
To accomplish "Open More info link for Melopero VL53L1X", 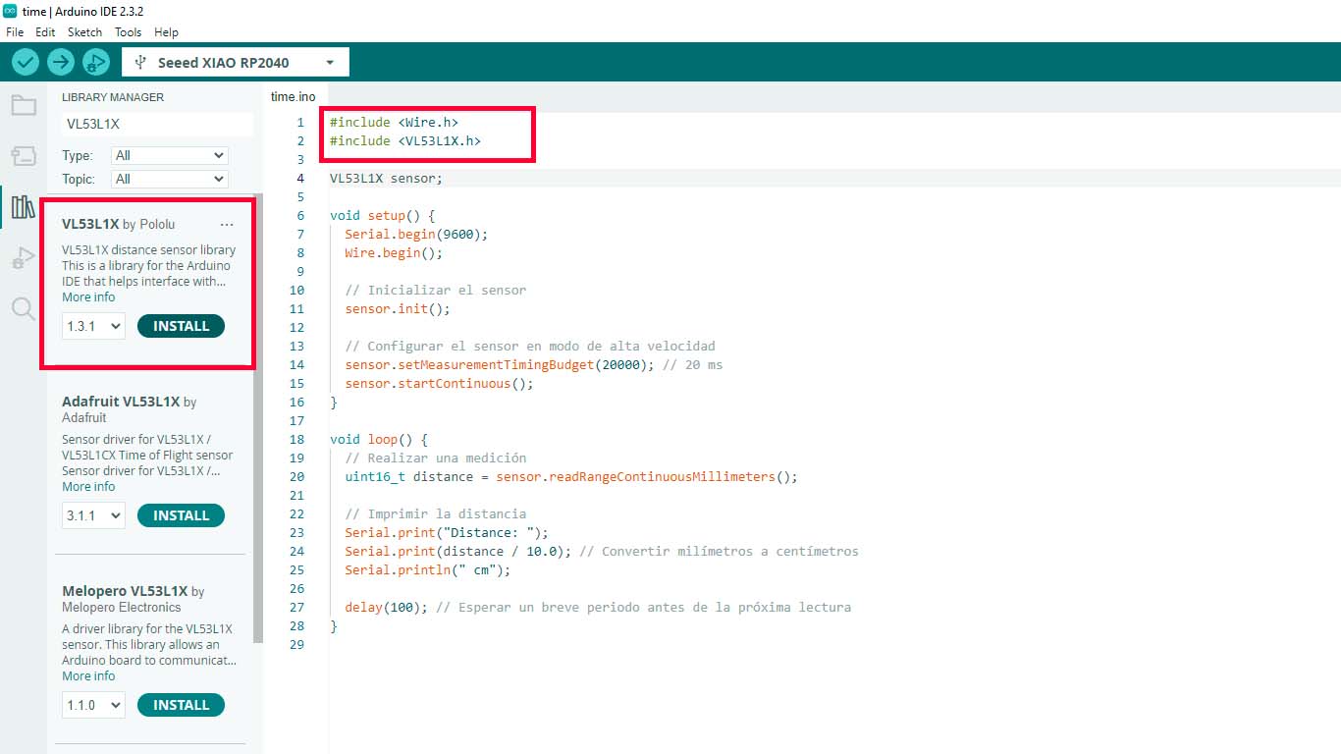I will (x=88, y=676).
